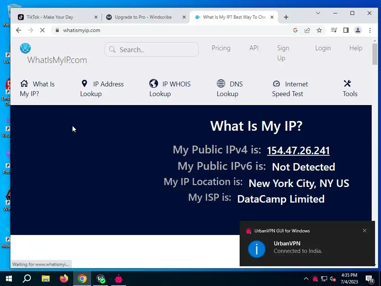This screenshot has width=381, height=286.
Task: Click the 'What Is My IP?' page heading
Action: tap(256, 126)
